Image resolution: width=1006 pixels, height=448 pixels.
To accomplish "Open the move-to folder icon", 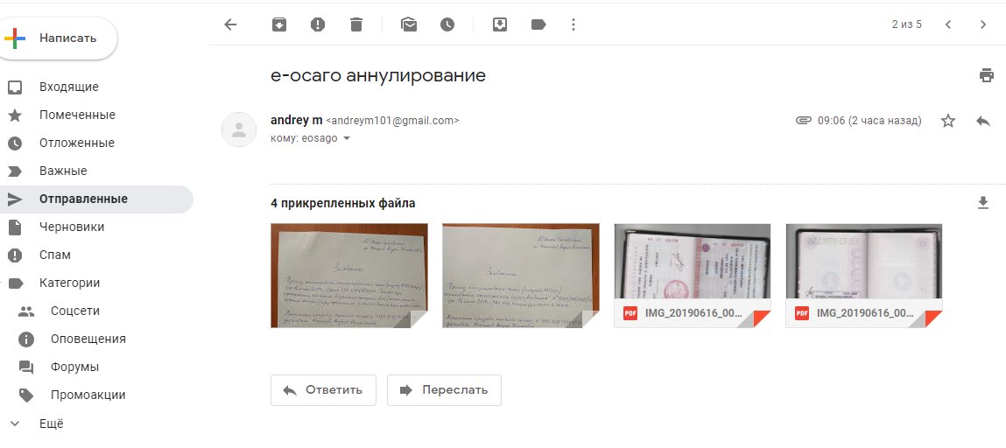I will point(500,24).
